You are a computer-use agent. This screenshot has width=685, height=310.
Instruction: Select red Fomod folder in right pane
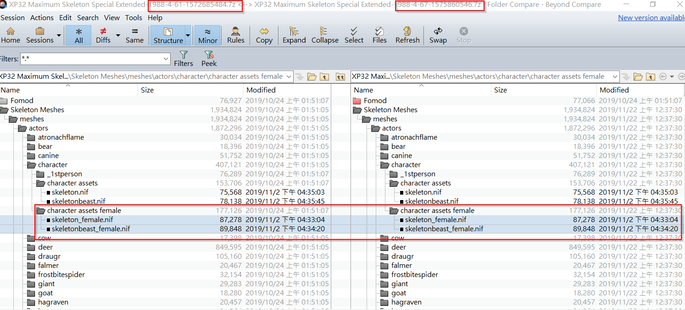pyautogui.click(x=375, y=101)
